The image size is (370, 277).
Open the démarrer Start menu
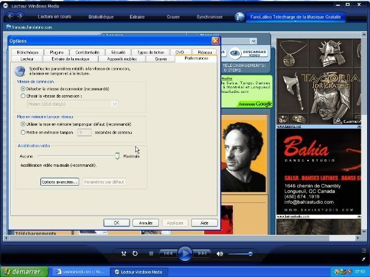[x=24, y=272]
